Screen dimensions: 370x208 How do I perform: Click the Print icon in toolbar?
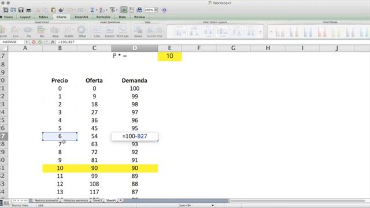[28, 10]
